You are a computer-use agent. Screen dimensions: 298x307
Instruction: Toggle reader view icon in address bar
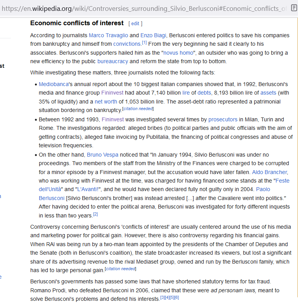[294, 8]
